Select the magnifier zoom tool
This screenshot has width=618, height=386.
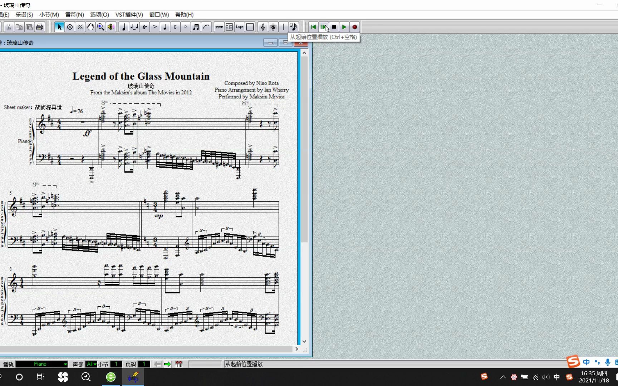point(101,27)
